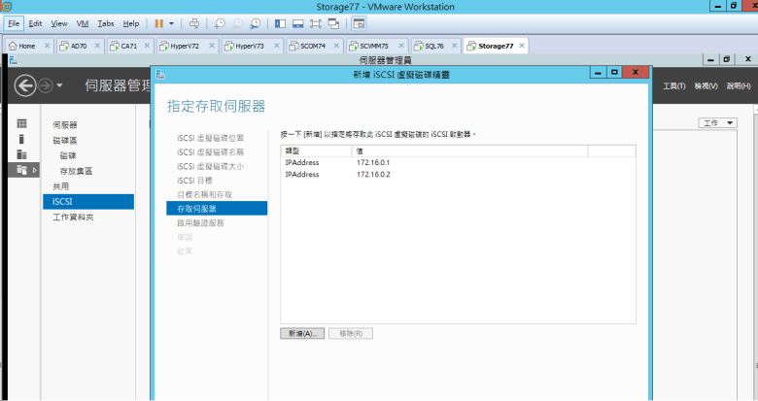Image resolution: width=758 pixels, height=401 pixels.
Task: Open the 工具(T) menu in Server Manager
Action: (674, 86)
